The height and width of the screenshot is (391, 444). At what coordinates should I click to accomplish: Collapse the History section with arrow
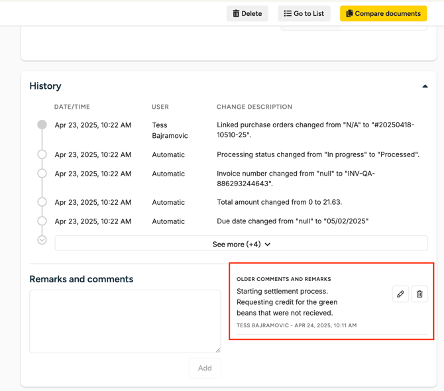coord(425,86)
